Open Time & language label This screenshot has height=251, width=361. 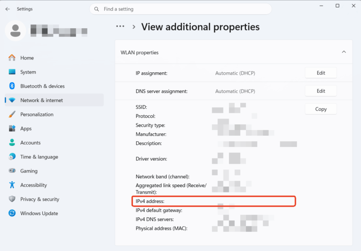click(x=39, y=157)
